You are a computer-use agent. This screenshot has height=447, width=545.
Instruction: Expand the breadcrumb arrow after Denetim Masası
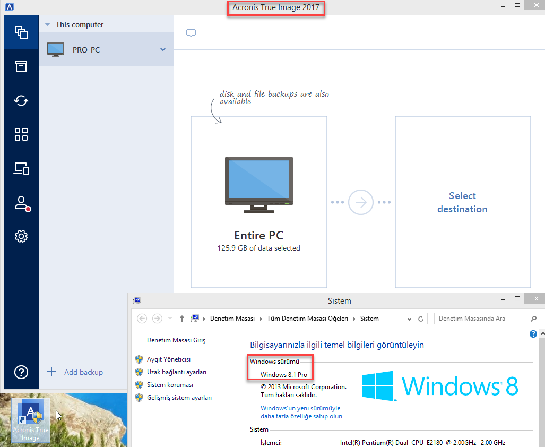[261, 319]
